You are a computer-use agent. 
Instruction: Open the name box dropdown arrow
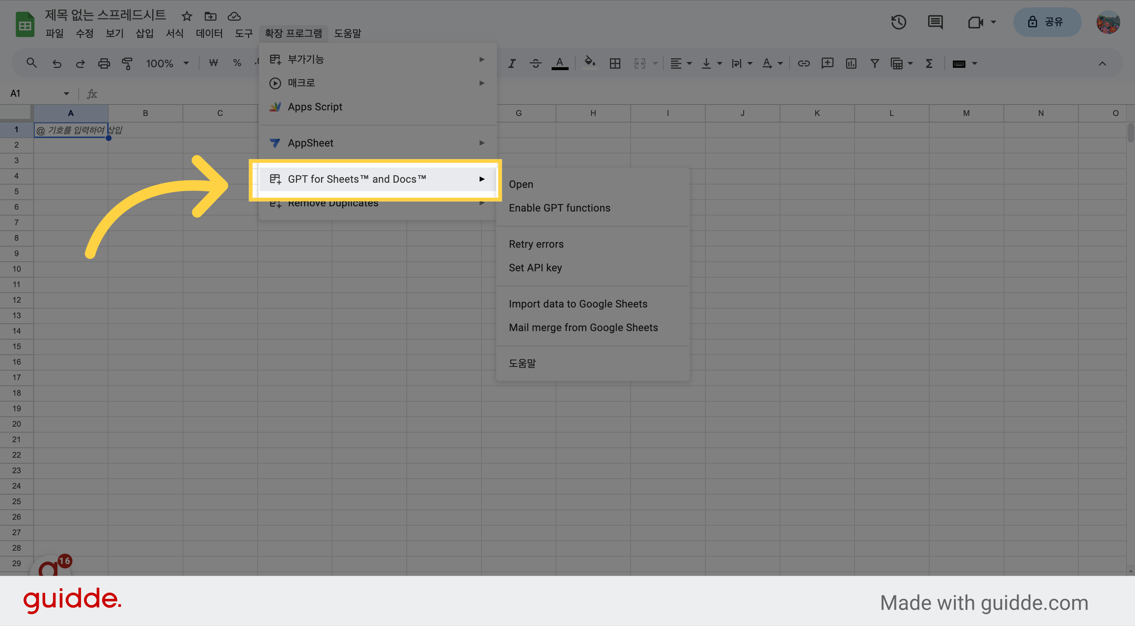66,93
